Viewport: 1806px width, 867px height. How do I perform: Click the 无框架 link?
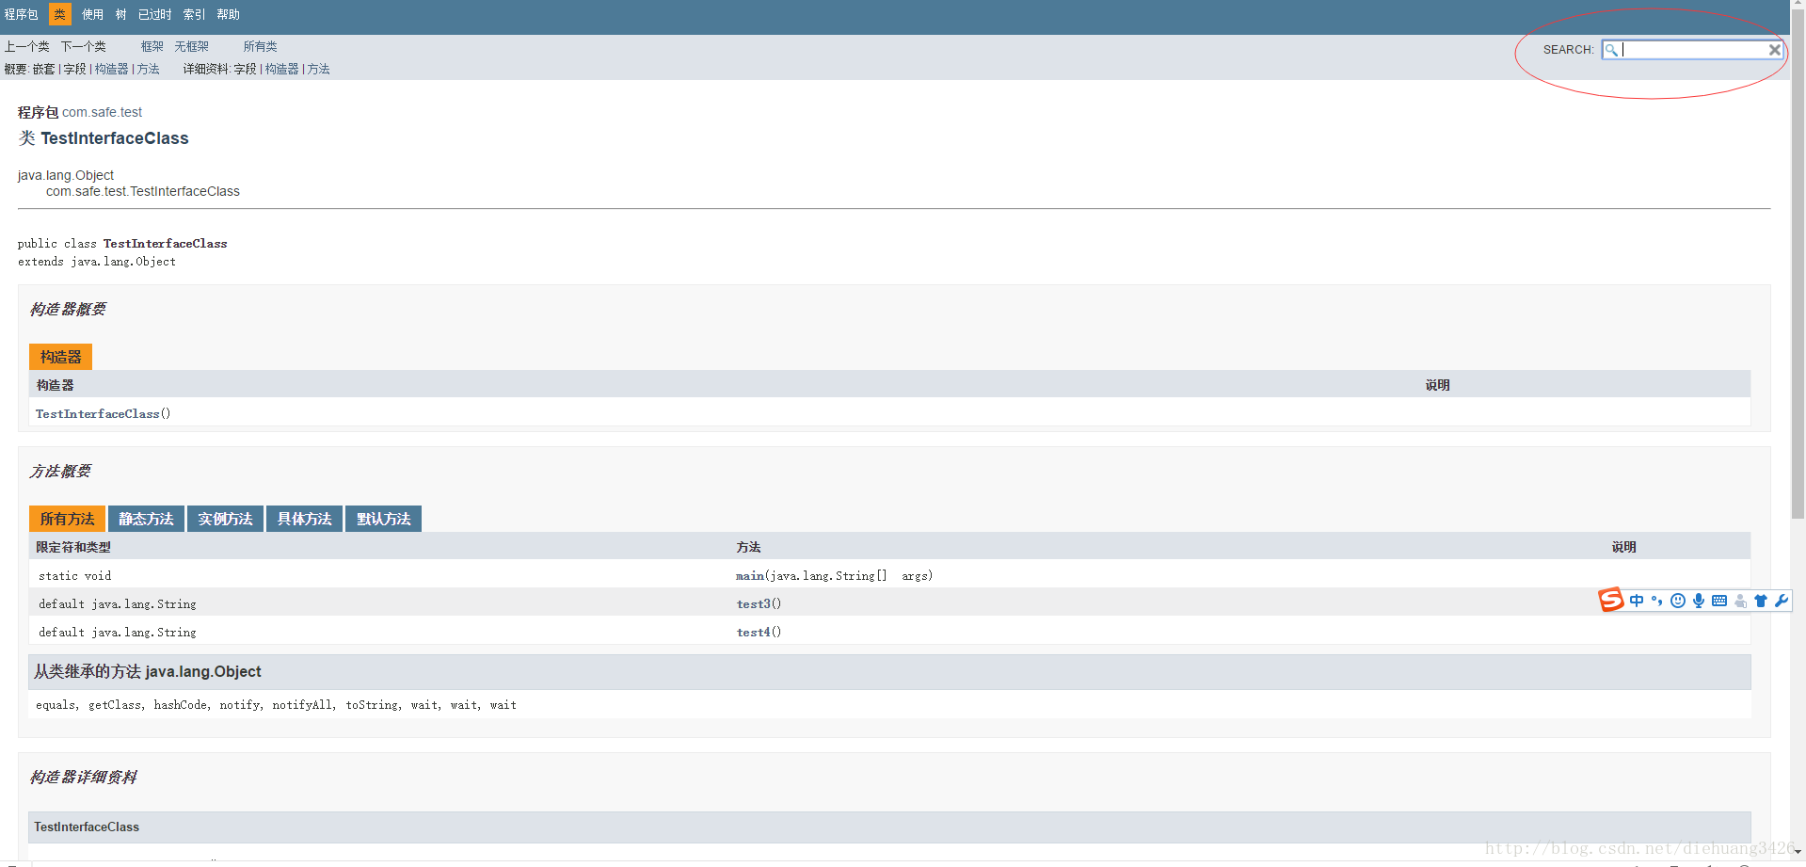pyautogui.click(x=191, y=46)
